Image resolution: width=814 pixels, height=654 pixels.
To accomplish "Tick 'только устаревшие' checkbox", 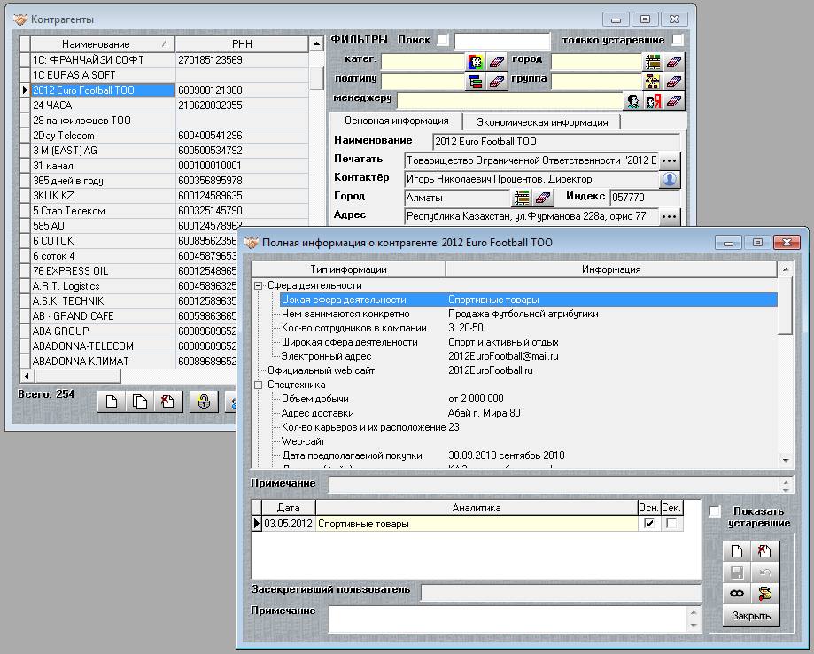I will [x=678, y=40].
